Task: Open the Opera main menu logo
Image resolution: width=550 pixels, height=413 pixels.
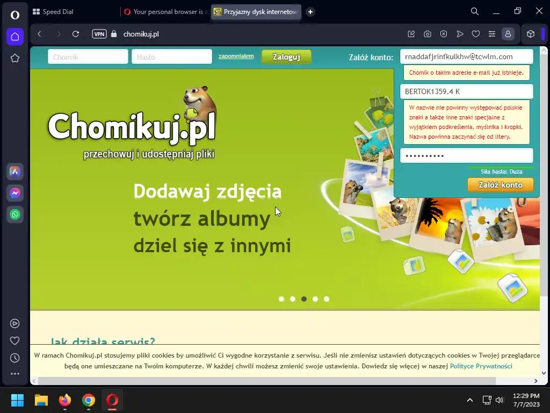Action: [x=15, y=15]
